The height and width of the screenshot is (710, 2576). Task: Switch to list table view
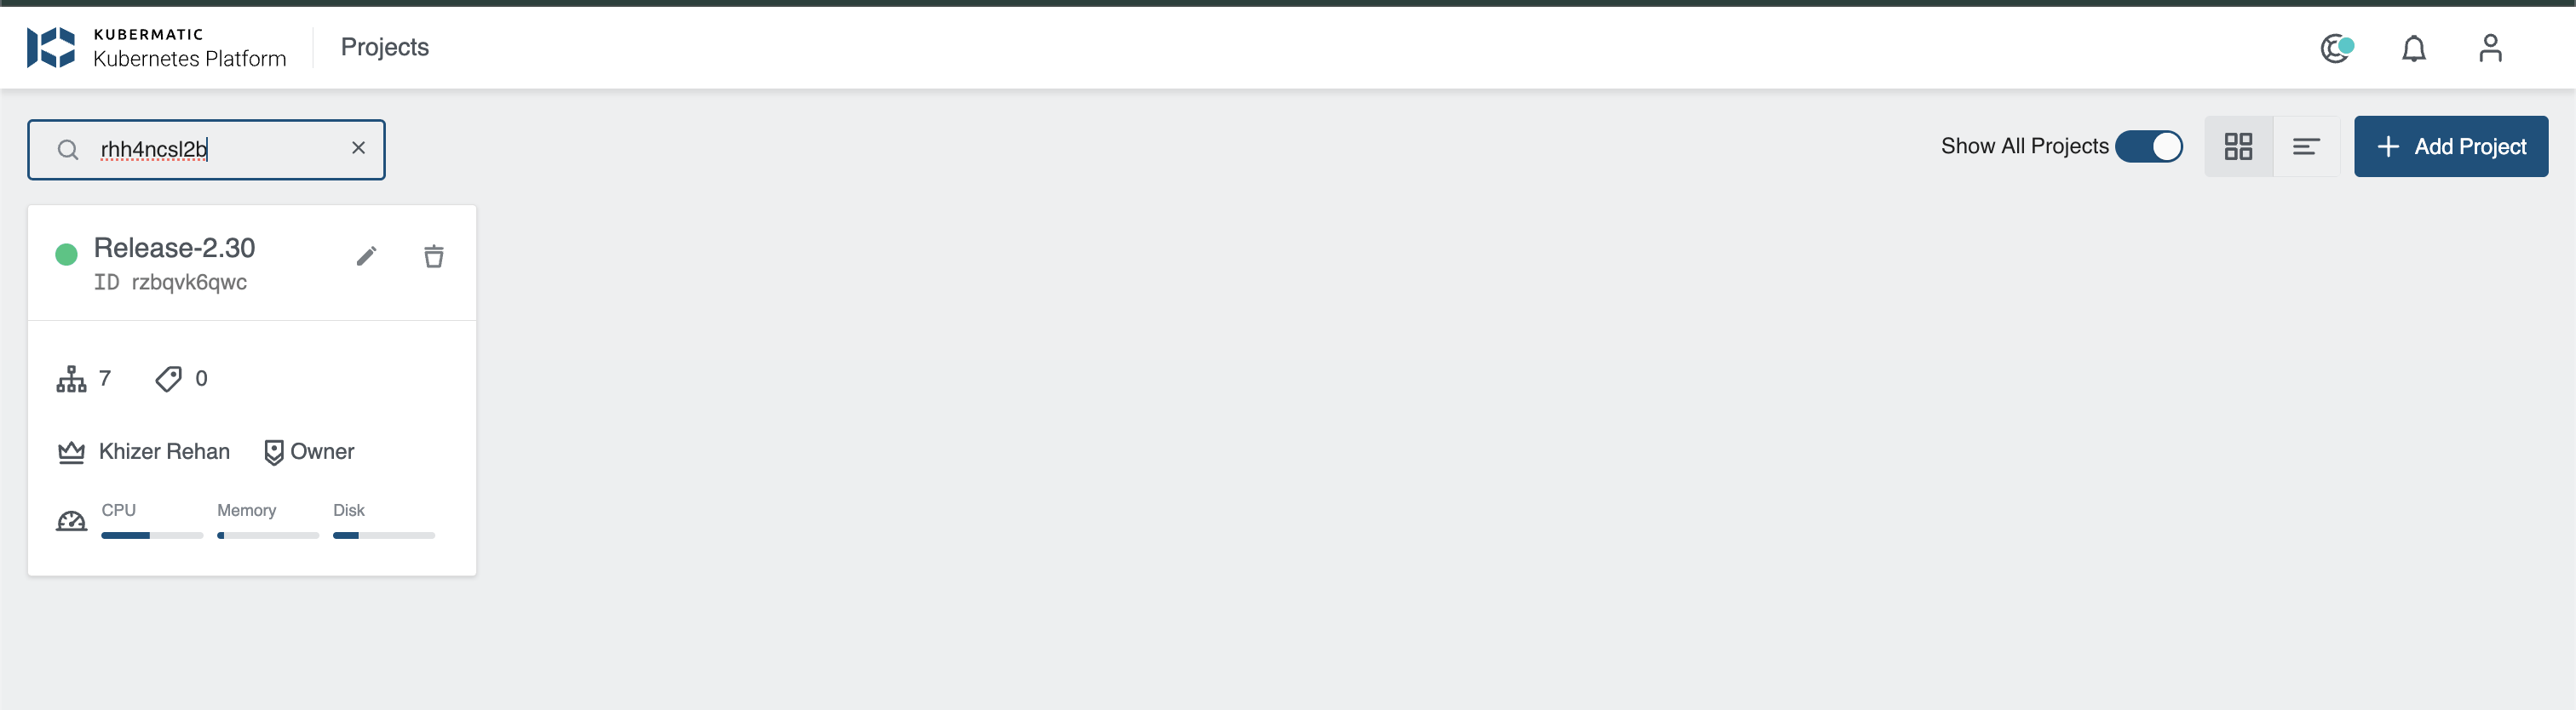(x=2306, y=147)
